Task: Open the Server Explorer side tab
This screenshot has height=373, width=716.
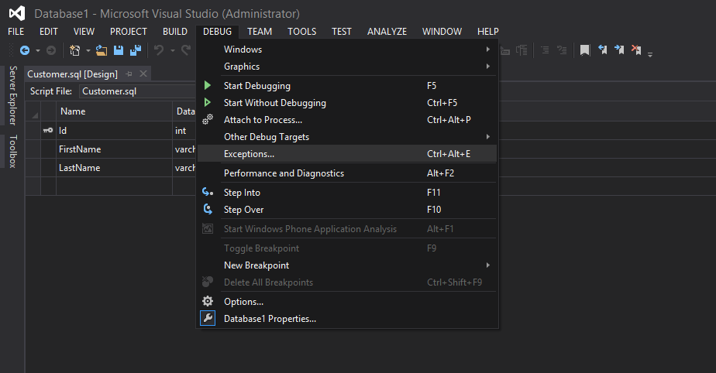Action: (x=12, y=96)
